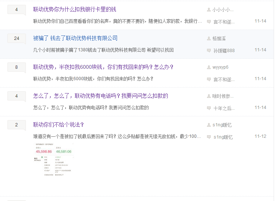Open thread 联动你们不给个说法?
This screenshot has width=277, height=201.
[58, 125]
